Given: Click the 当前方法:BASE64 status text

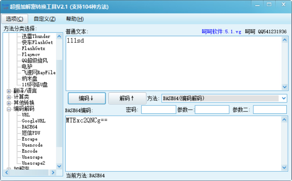Looking at the screenshot, I should (85, 175).
